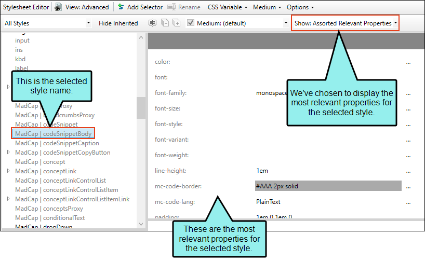Select MadCap | codeSnippetBody style
This screenshot has height=262, width=425.
coord(54,133)
